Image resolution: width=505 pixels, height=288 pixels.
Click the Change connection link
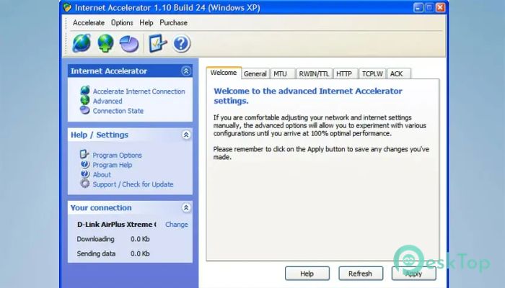[x=177, y=225]
